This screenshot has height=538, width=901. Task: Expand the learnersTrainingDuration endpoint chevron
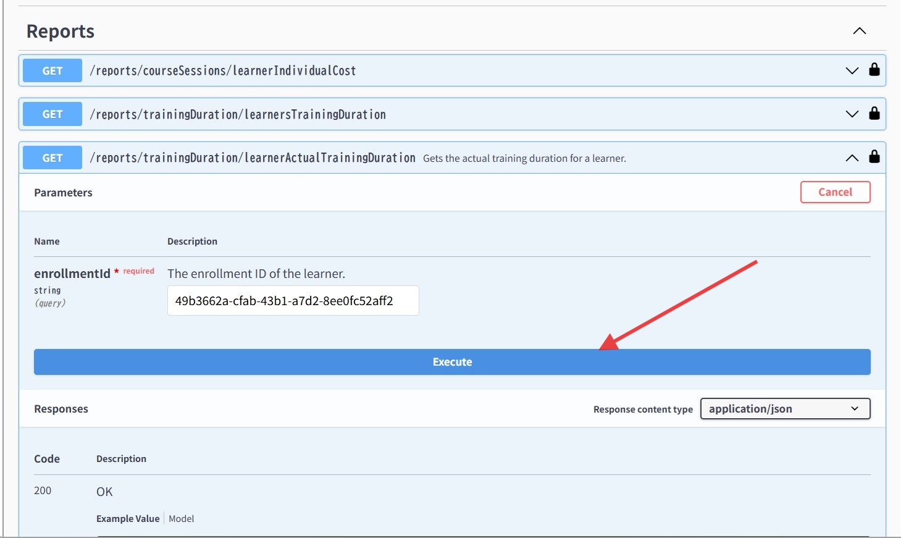tap(852, 114)
